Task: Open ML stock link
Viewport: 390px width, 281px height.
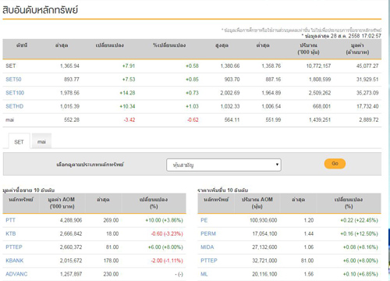Action: coord(204,274)
